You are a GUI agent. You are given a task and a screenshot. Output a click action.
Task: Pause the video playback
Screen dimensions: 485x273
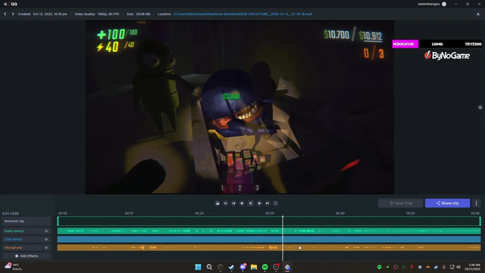coord(250,203)
